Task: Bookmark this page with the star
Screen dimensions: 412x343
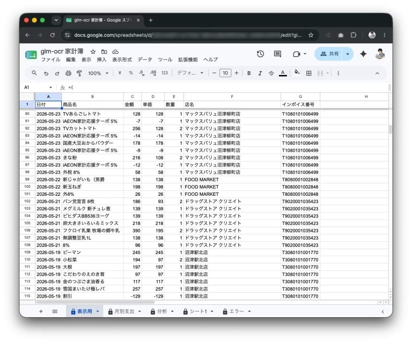Action: click(311, 35)
